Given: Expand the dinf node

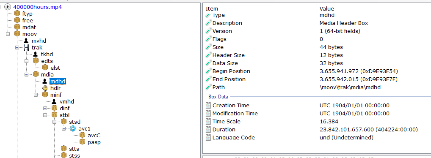Looking at the screenshot, I should pos(45,108).
